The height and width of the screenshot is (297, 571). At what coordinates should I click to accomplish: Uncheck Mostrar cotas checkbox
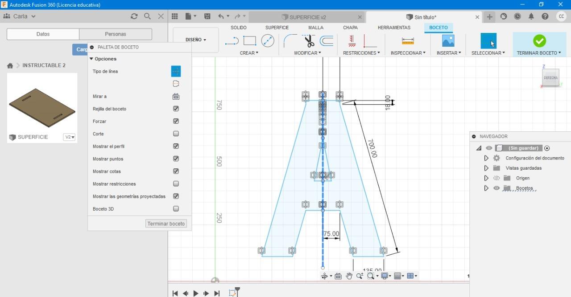tap(176, 171)
